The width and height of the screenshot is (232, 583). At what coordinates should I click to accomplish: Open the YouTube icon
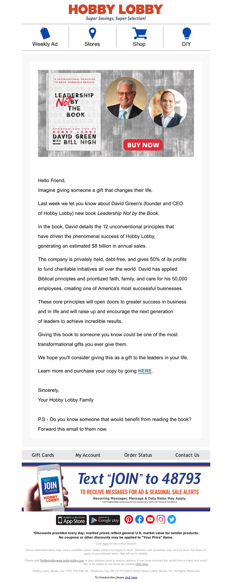click(x=150, y=519)
